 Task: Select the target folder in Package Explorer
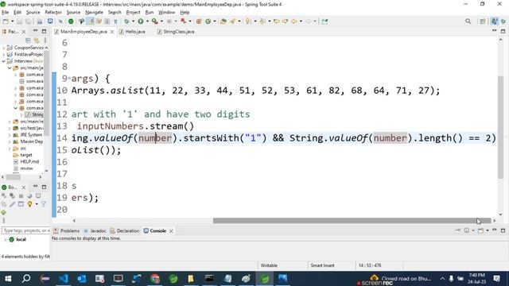tap(26, 155)
